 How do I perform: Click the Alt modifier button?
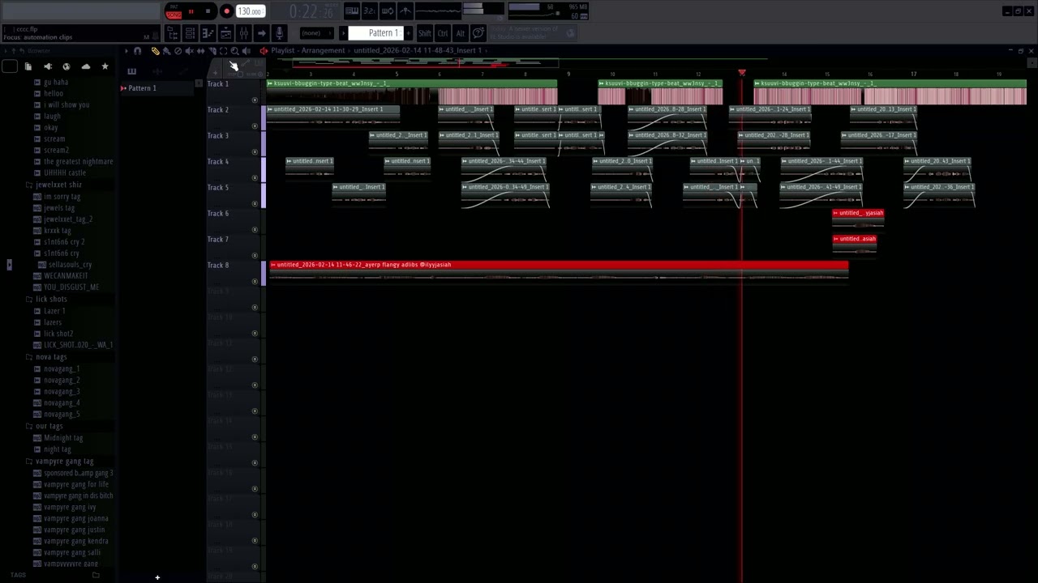[x=461, y=33]
